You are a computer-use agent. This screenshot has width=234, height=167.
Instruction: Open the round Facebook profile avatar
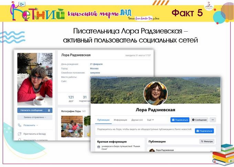(x=156, y=93)
